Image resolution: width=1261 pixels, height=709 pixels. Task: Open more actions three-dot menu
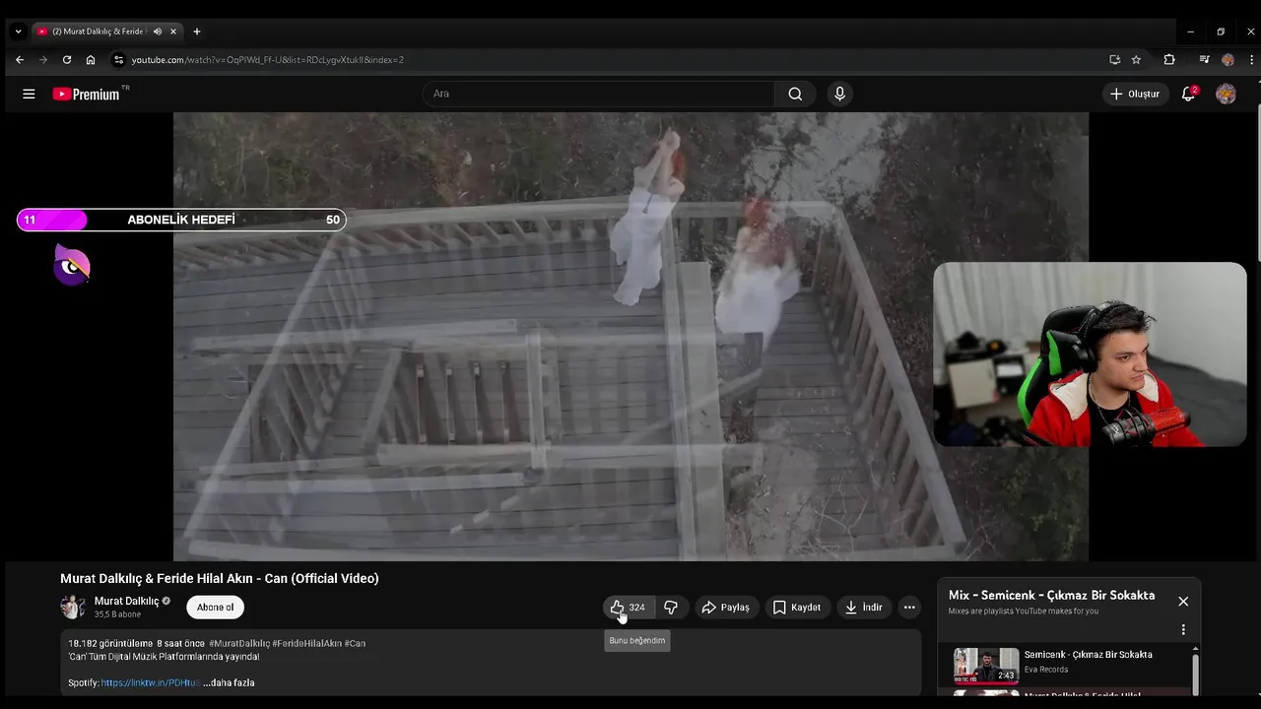(909, 608)
